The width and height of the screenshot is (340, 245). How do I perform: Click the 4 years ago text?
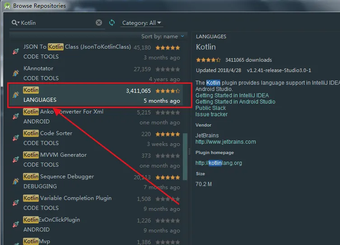click(x=164, y=79)
